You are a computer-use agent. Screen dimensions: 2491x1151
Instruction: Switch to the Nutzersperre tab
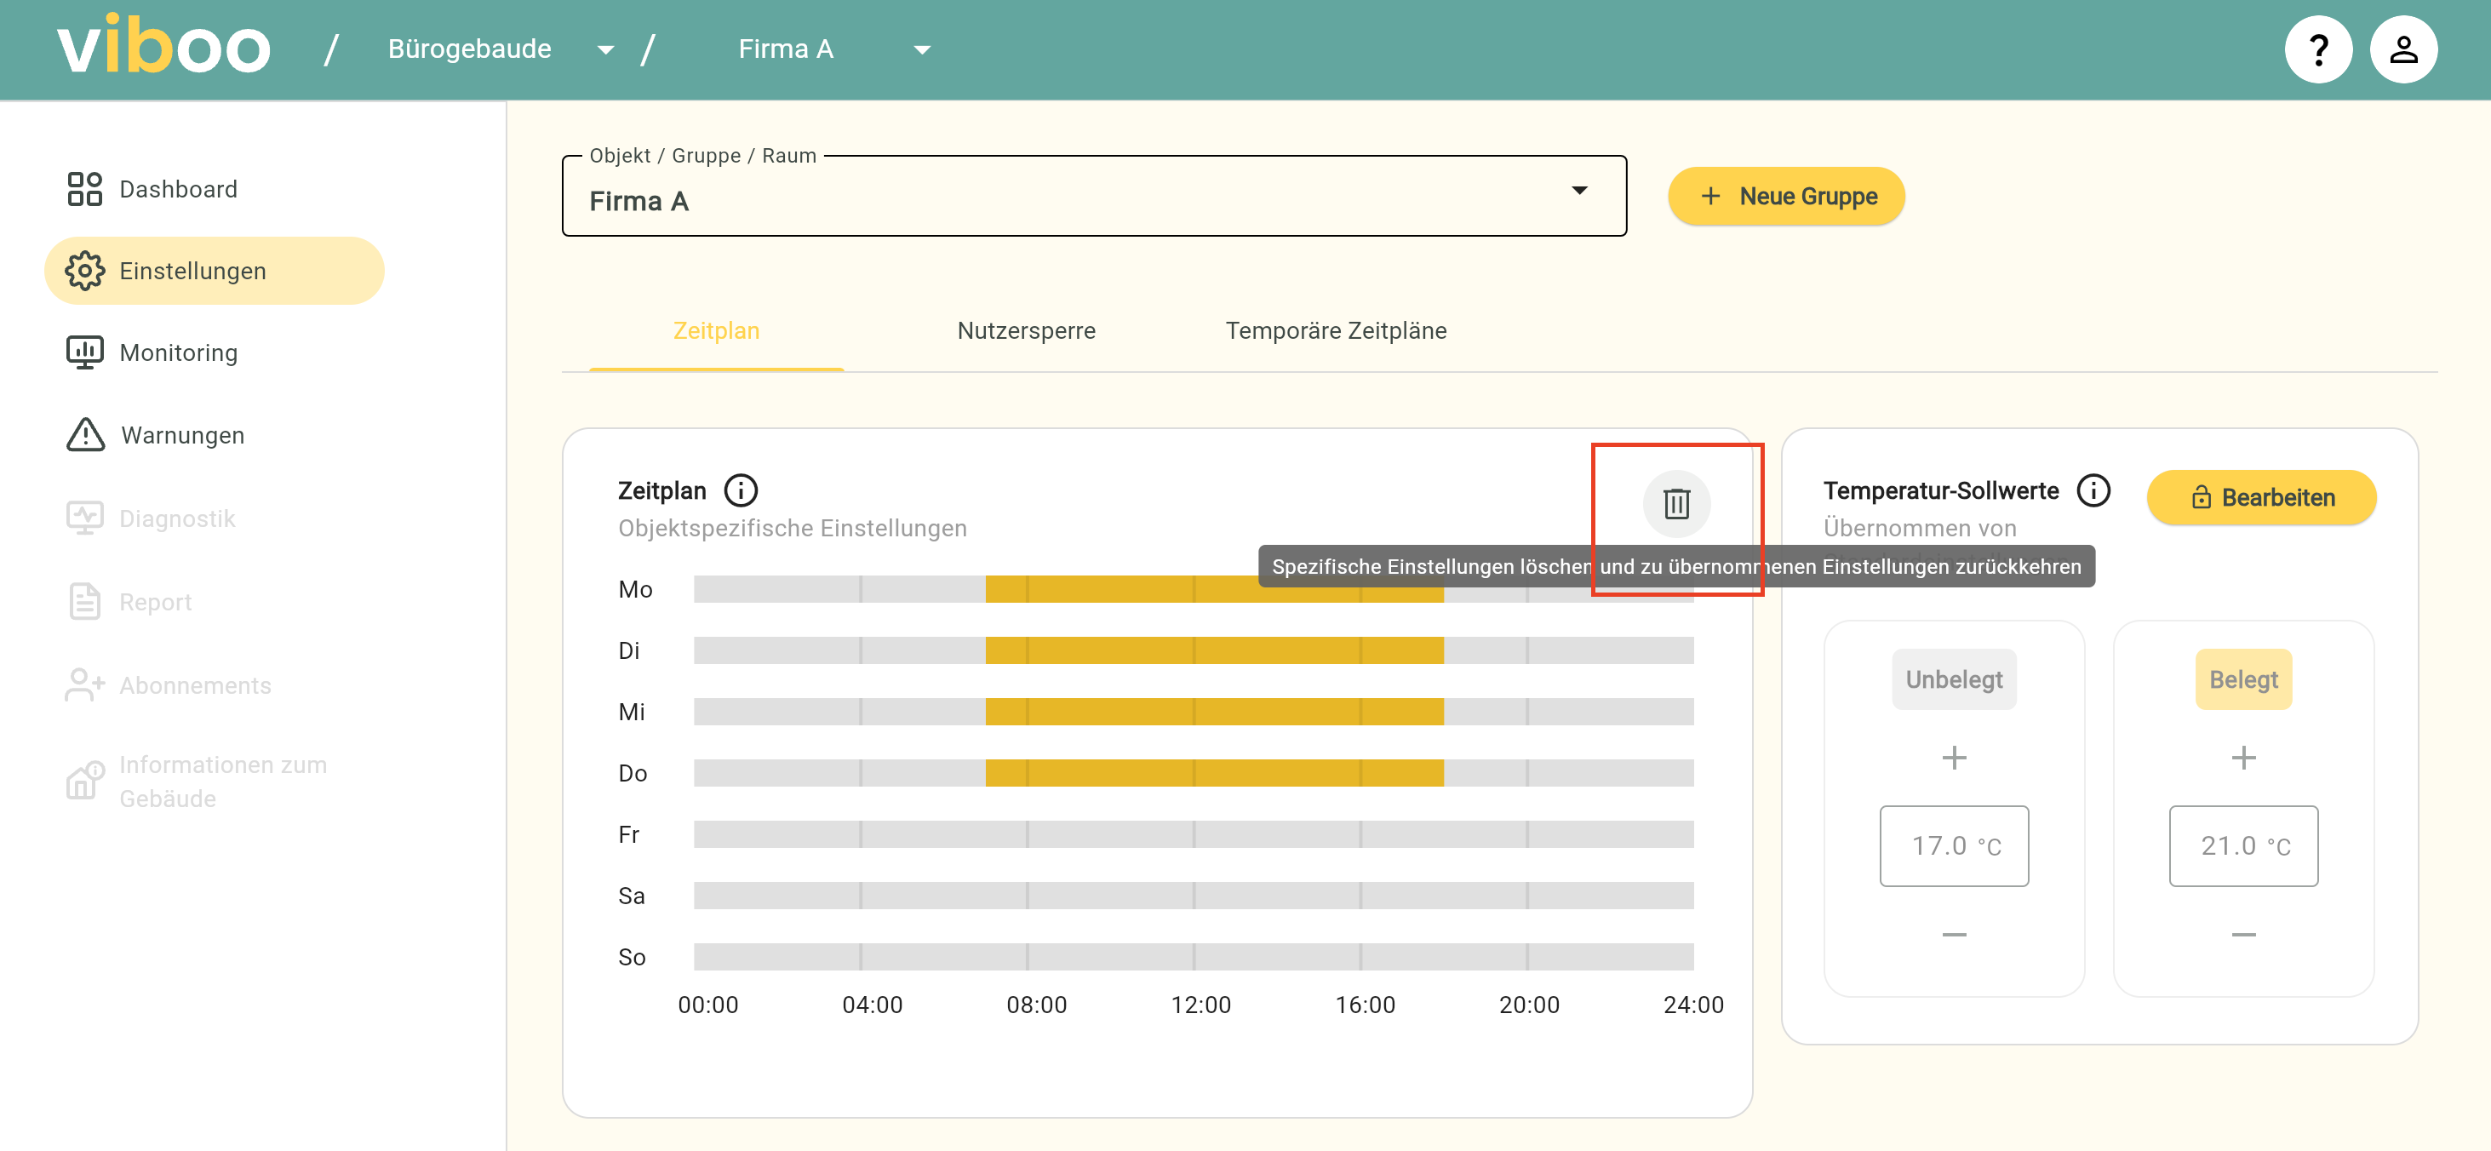1026,331
